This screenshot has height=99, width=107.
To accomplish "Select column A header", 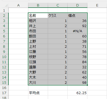I will click(x=18, y=5).
